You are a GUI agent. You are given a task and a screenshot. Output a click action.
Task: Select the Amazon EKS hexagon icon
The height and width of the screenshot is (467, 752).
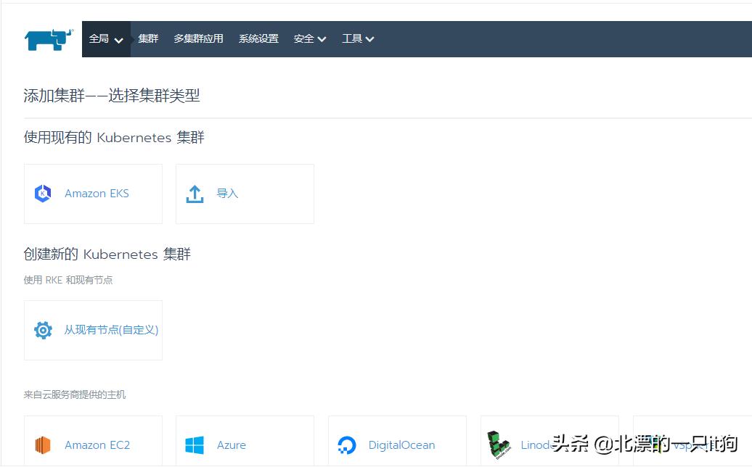[x=43, y=194]
